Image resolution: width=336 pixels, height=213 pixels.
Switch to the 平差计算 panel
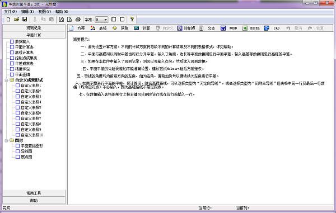34,35
